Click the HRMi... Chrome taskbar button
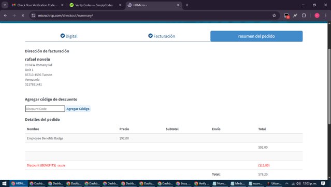The height and width of the screenshot is (187, 331). (x=18, y=183)
